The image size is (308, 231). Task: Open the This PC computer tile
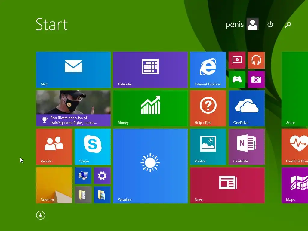[x=83, y=176]
